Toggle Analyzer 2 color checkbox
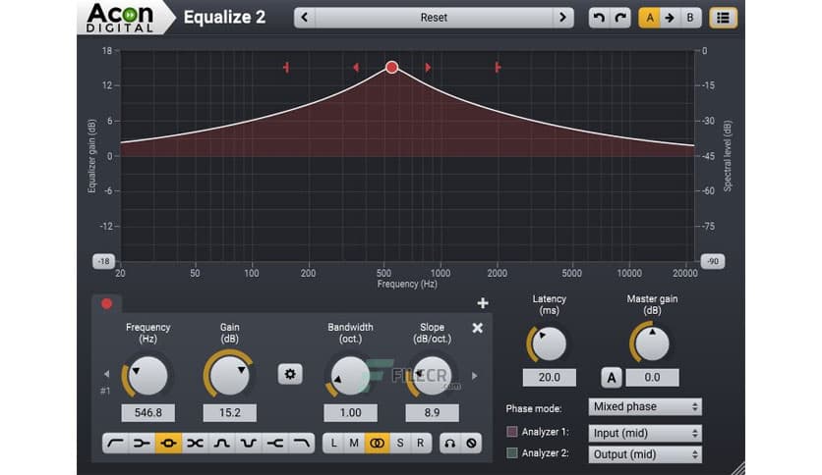 [512, 453]
